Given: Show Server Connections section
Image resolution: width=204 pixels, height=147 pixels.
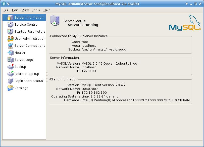Looking at the screenshot, I should pyautogui.click(x=24, y=46).
